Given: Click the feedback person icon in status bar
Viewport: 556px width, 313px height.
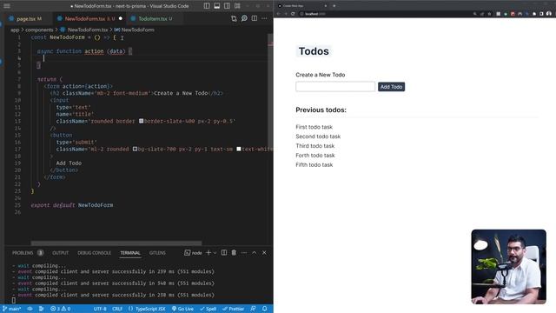Looking at the screenshot, I should point(253,309).
